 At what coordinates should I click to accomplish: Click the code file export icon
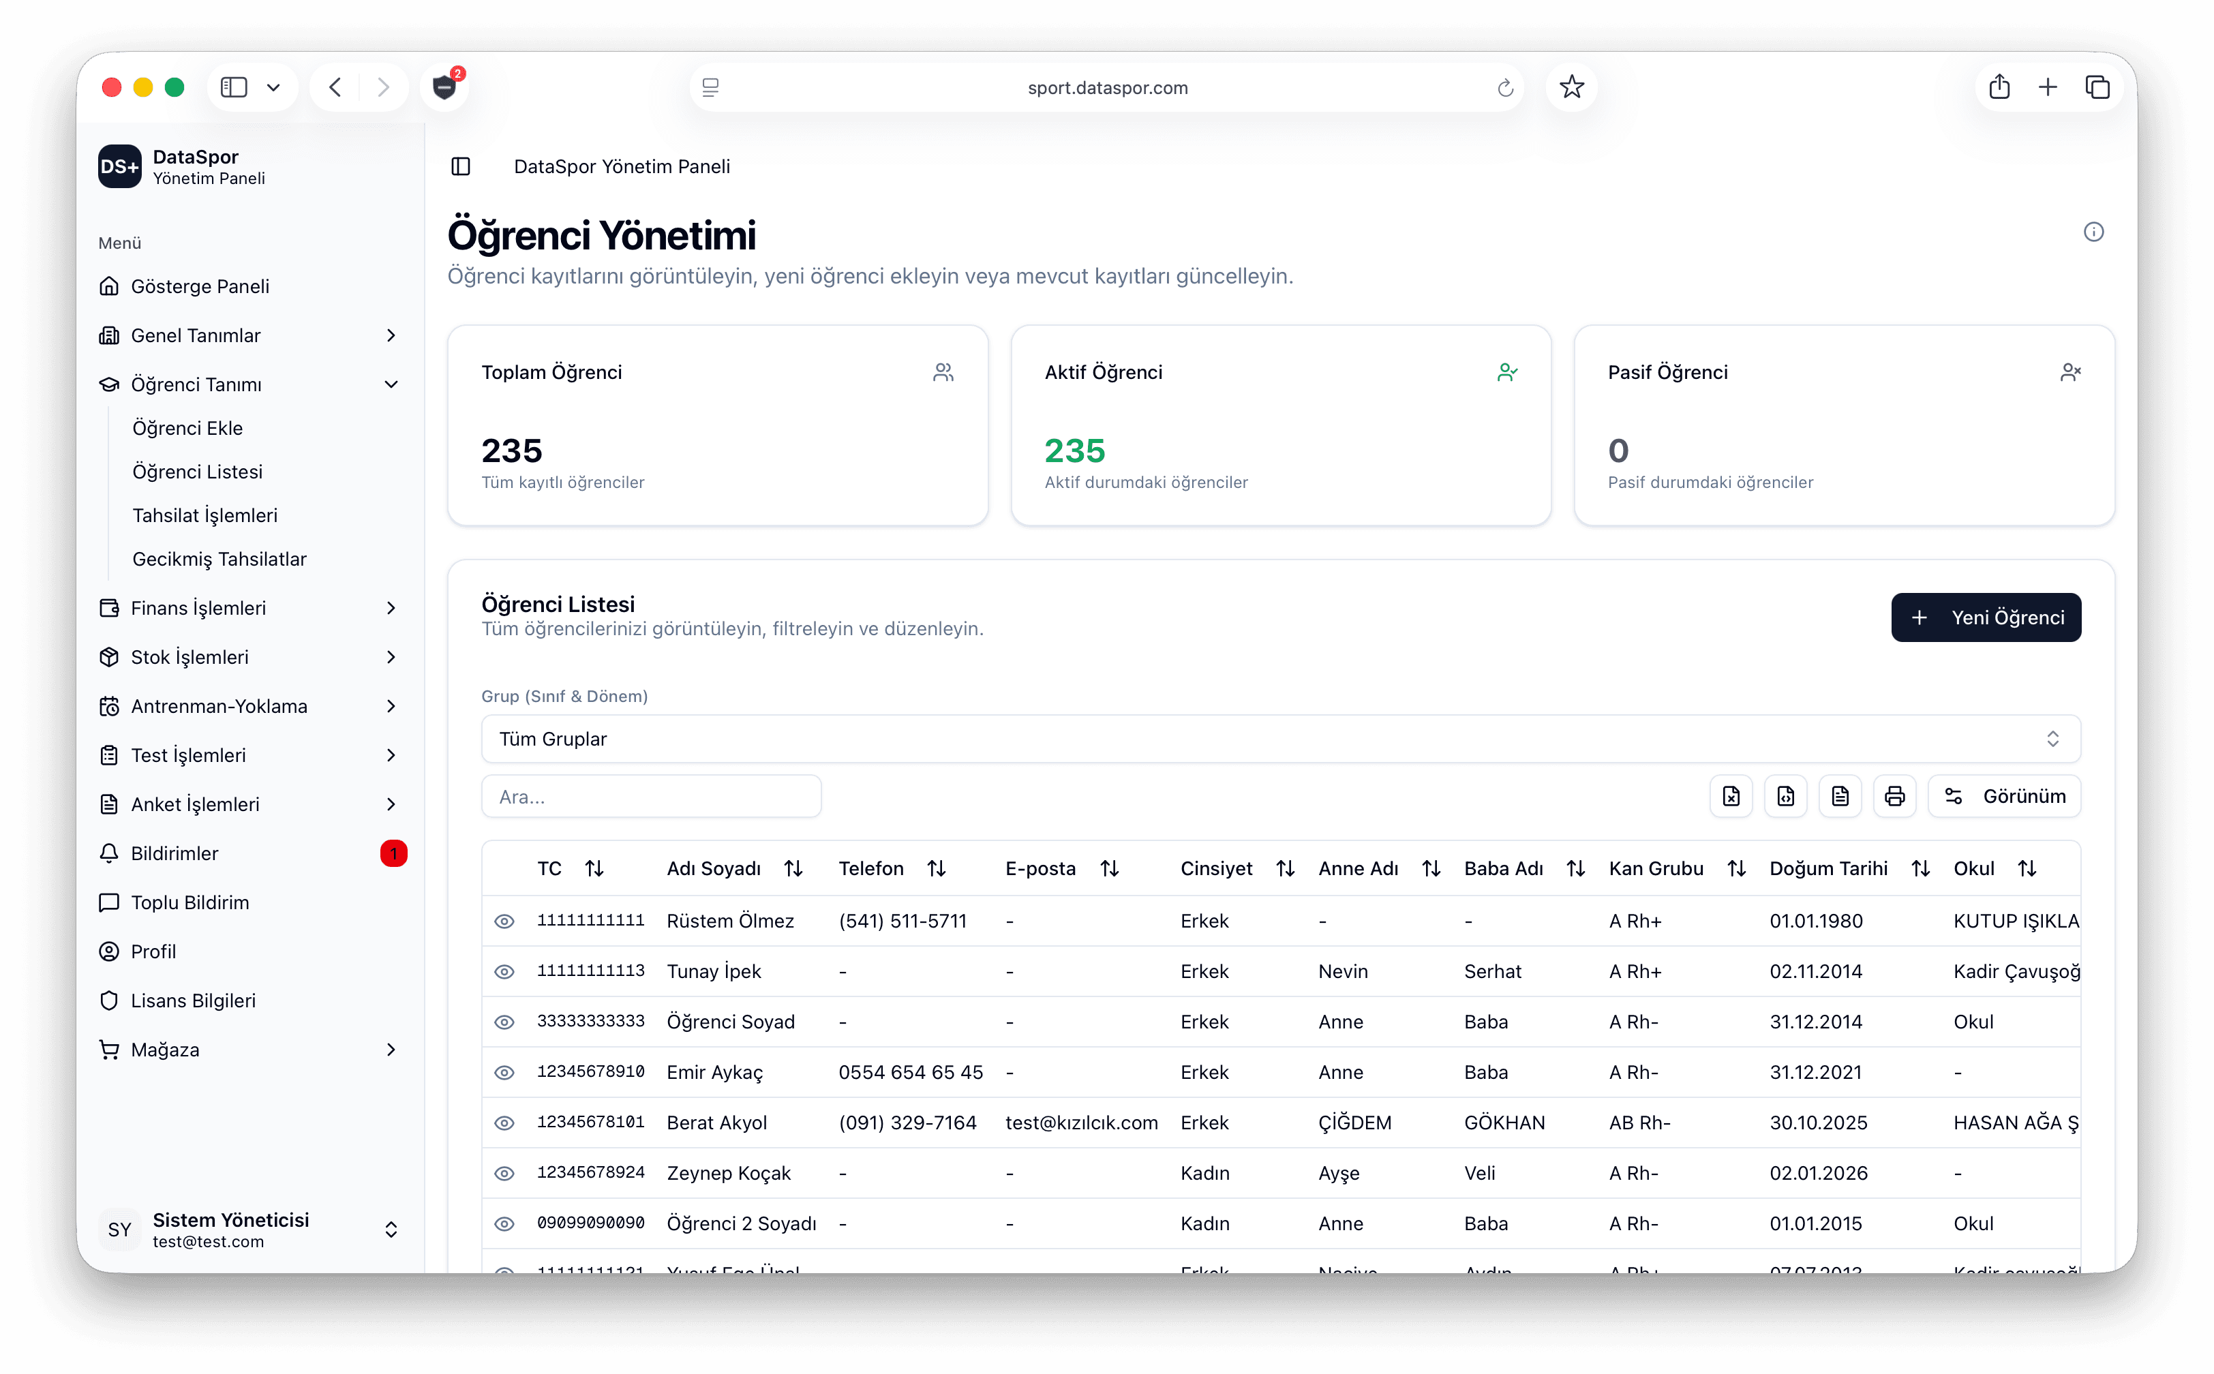pyautogui.click(x=1785, y=796)
